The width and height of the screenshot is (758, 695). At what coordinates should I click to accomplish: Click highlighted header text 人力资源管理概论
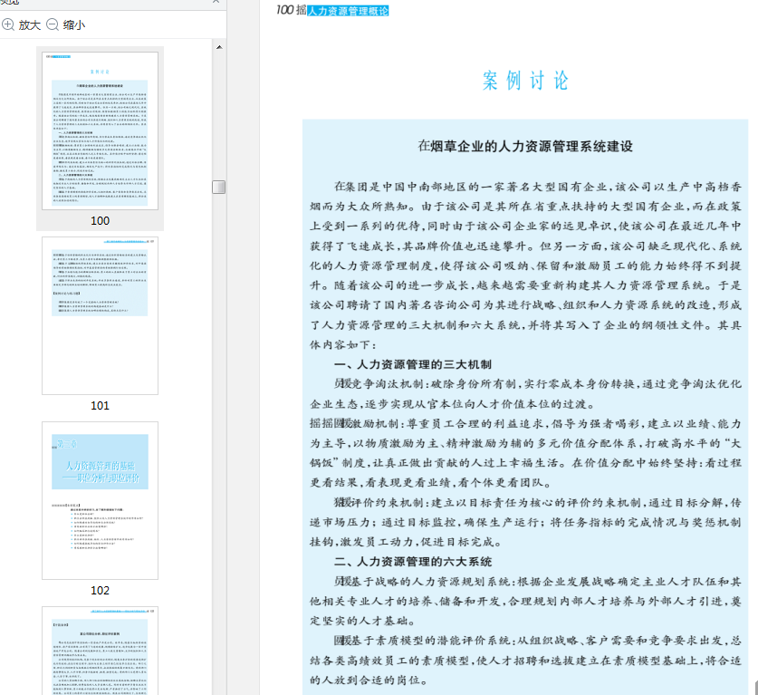[x=348, y=11]
